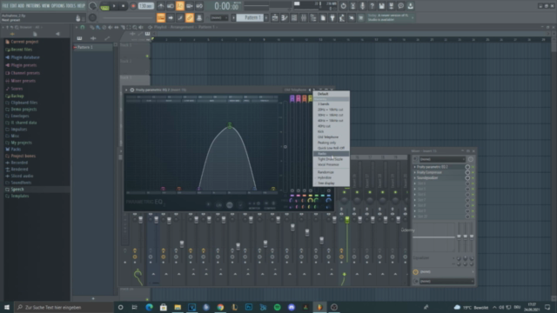557x313 pixels.
Task: Open the mixer bottom output (none) dropdown
Action: click(x=446, y=282)
